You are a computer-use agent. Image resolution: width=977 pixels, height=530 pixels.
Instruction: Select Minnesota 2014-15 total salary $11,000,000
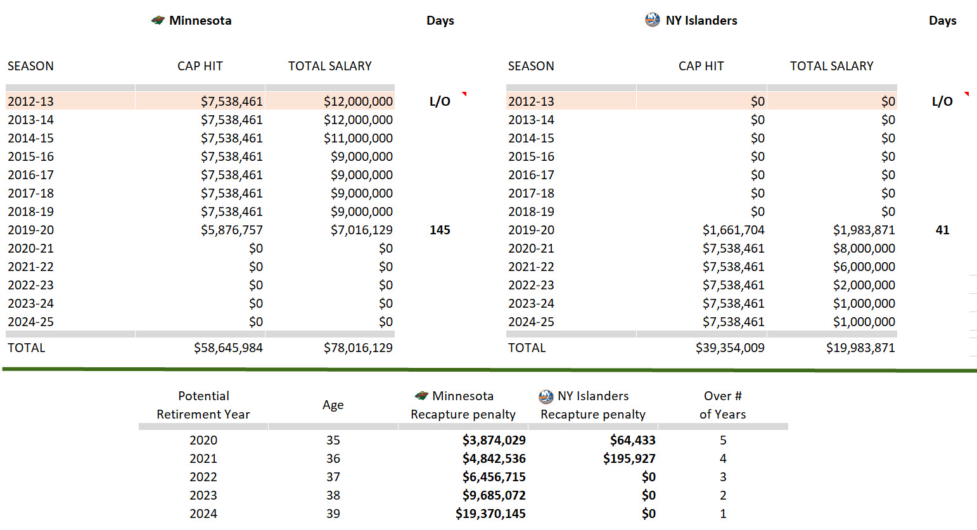[358, 138]
